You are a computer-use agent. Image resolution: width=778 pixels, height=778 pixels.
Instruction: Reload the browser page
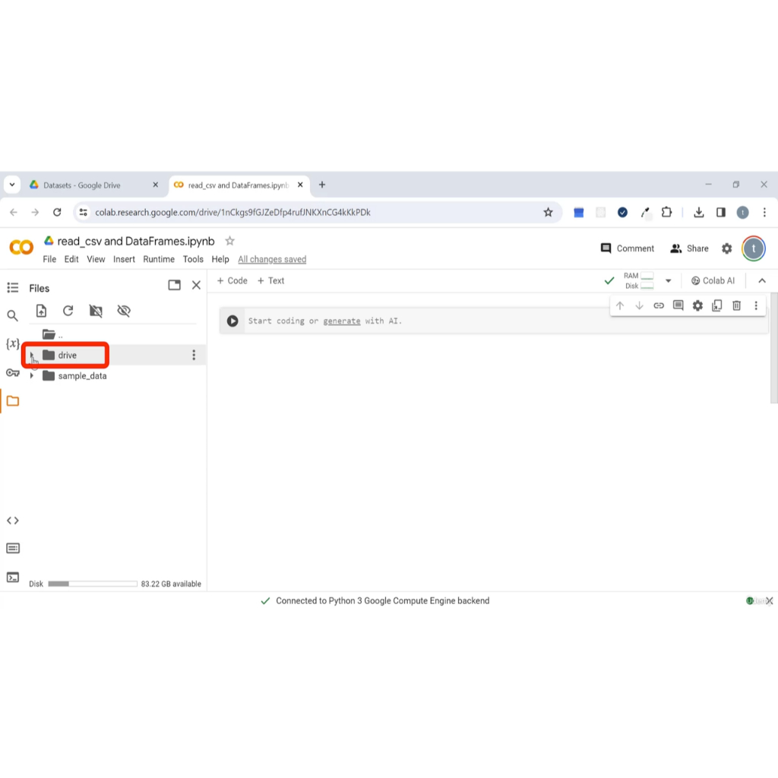click(x=57, y=213)
